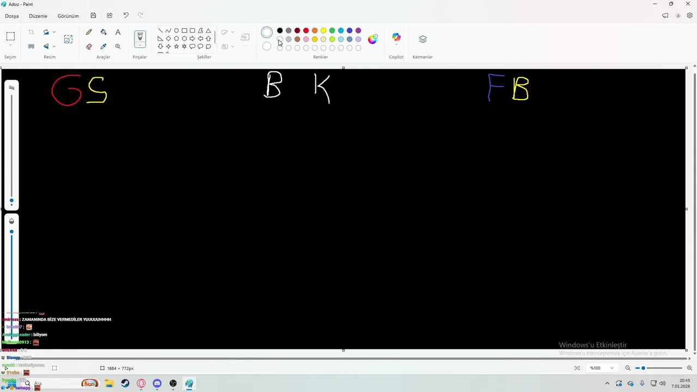697x392 pixels.
Task: Click the feedback icon near settings
Action: (x=665, y=16)
